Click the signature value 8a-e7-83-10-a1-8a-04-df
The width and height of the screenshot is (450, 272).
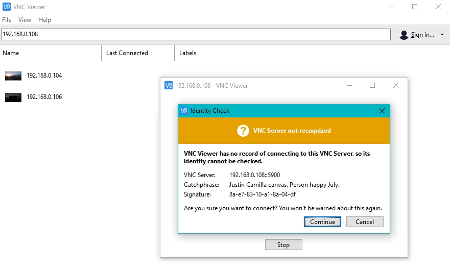coord(263,194)
